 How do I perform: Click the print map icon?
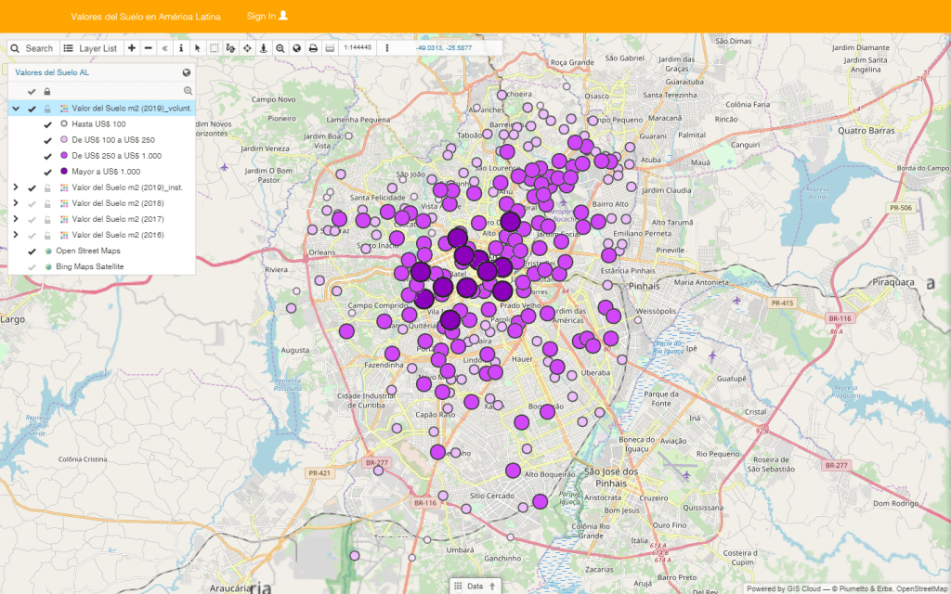313,47
